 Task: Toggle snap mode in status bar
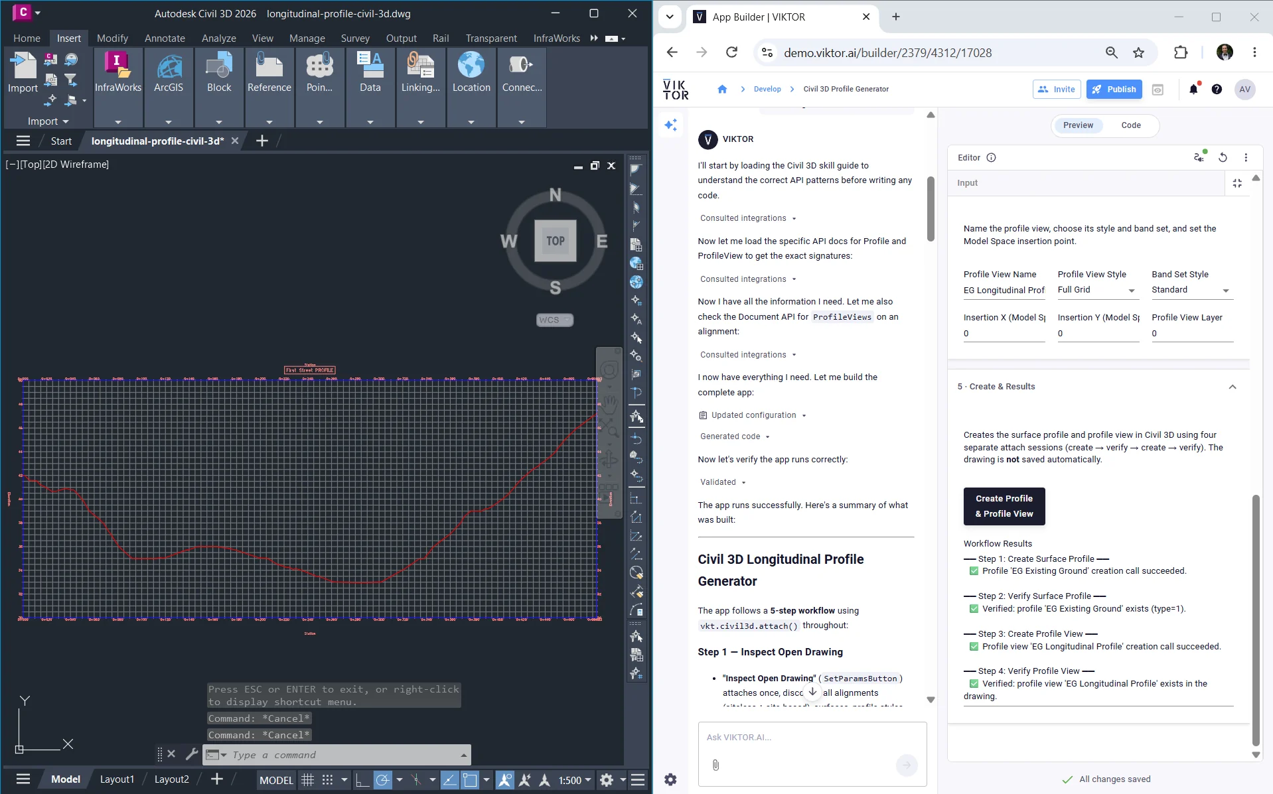tap(328, 779)
